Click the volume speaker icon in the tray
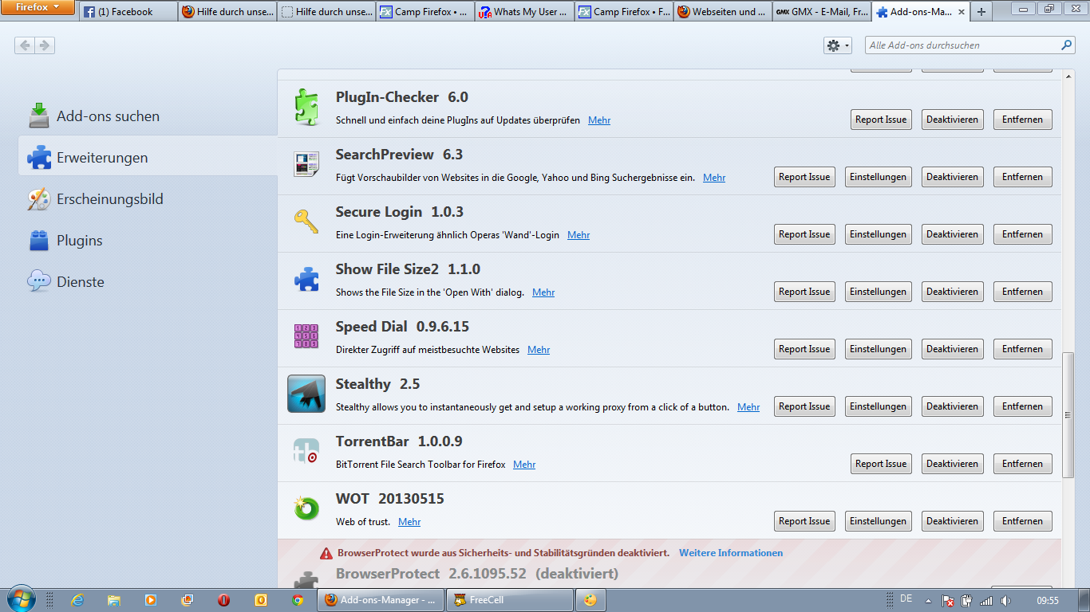This screenshot has height=612, width=1090. pos(1005,600)
